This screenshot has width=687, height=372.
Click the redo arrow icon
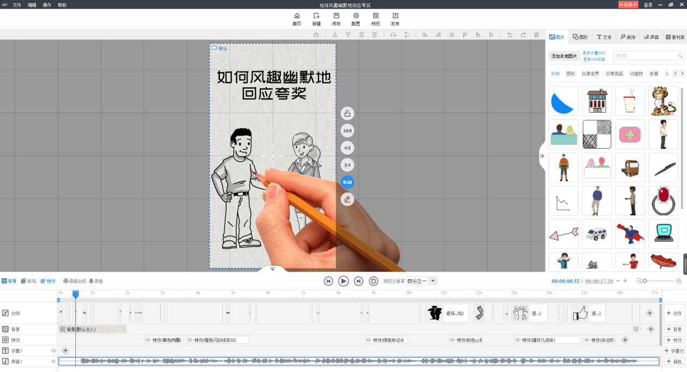(523, 35)
